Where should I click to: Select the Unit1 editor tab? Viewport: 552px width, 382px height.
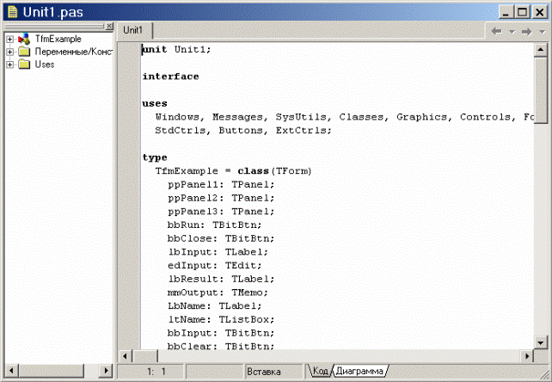pyautogui.click(x=133, y=30)
